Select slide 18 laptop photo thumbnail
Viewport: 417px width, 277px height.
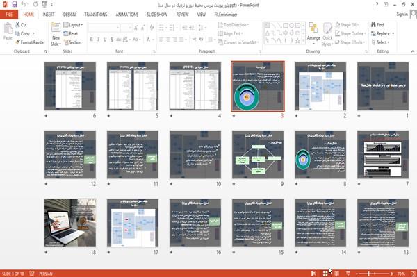coord(70,223)
